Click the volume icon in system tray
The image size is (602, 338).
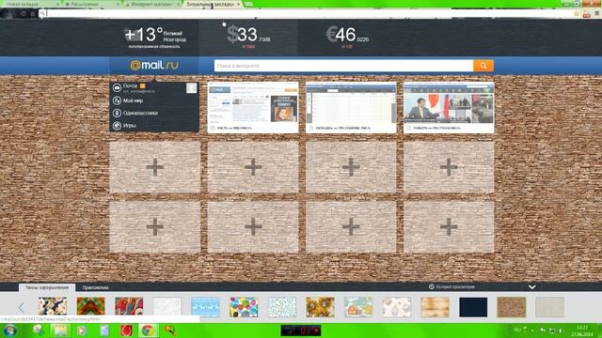[562, 330]
